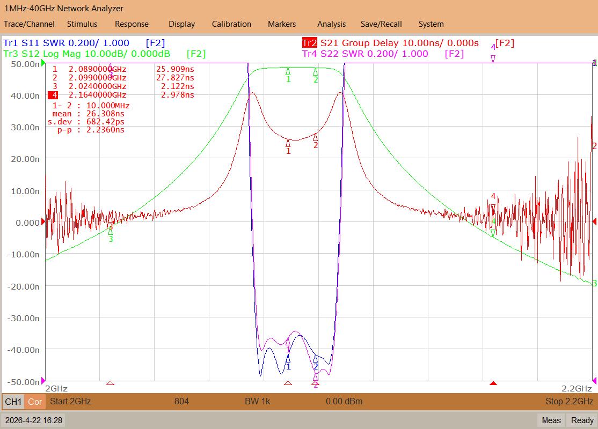Open the Stimulus menu
Viewport: 598px width, 429px height.
[82, 24]
